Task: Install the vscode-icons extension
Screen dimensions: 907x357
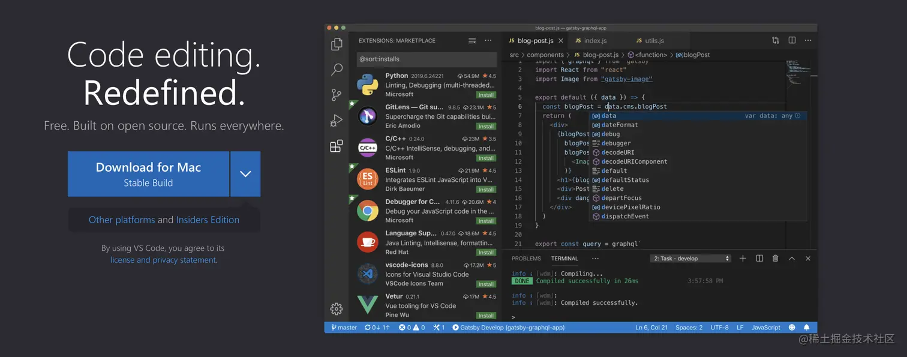Action: pyautogui.click(x=486, y=284)
